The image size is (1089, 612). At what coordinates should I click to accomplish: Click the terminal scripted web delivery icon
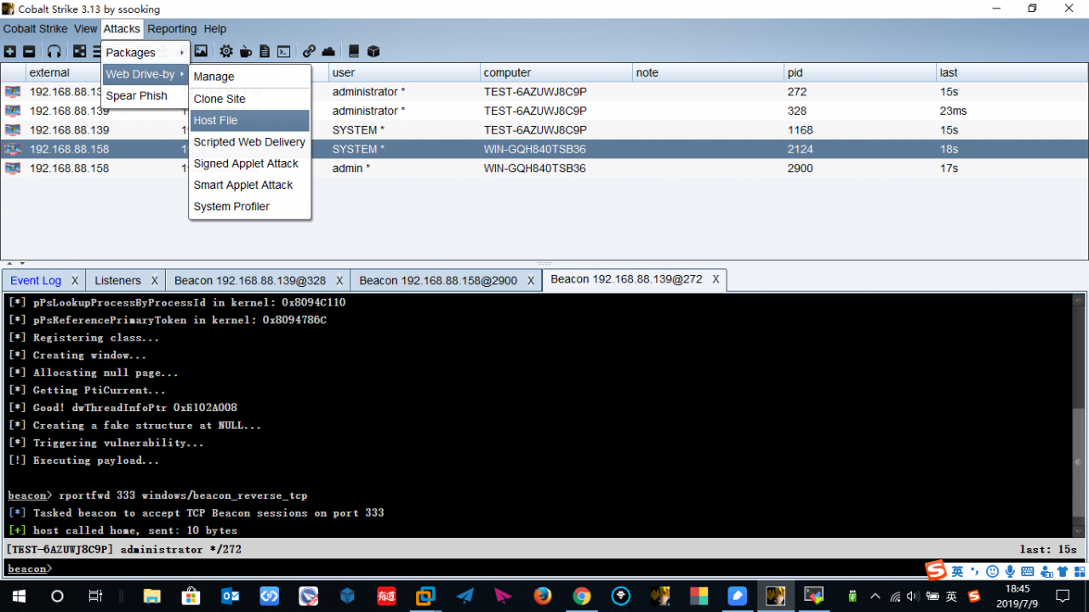point(284,52)
